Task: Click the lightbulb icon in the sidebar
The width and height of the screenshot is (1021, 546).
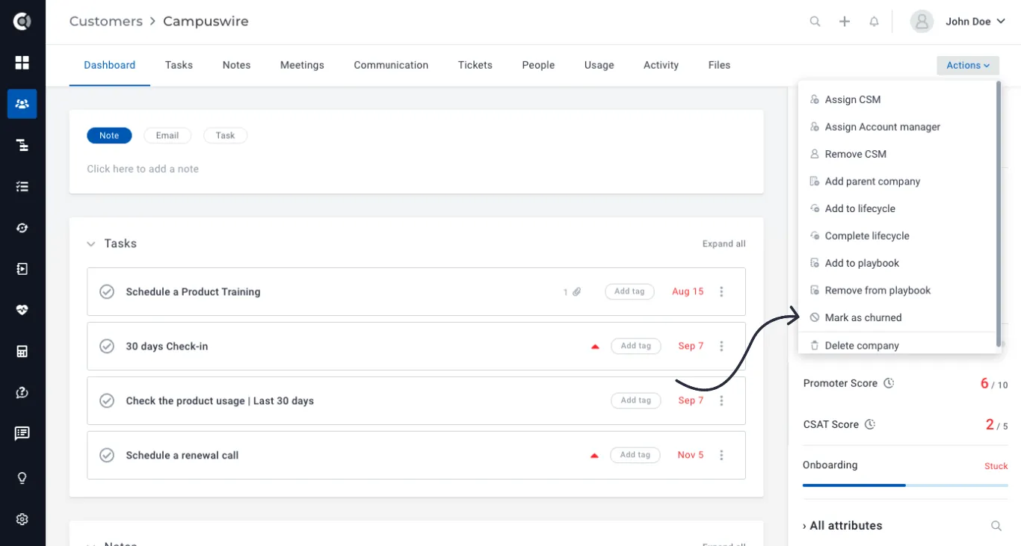Action: point(22,478)
